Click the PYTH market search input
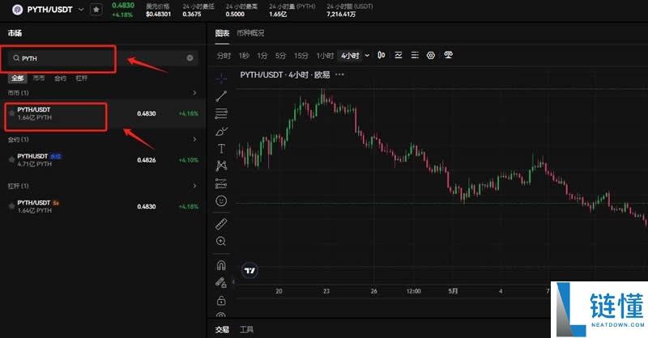 (x=97, y=58)
